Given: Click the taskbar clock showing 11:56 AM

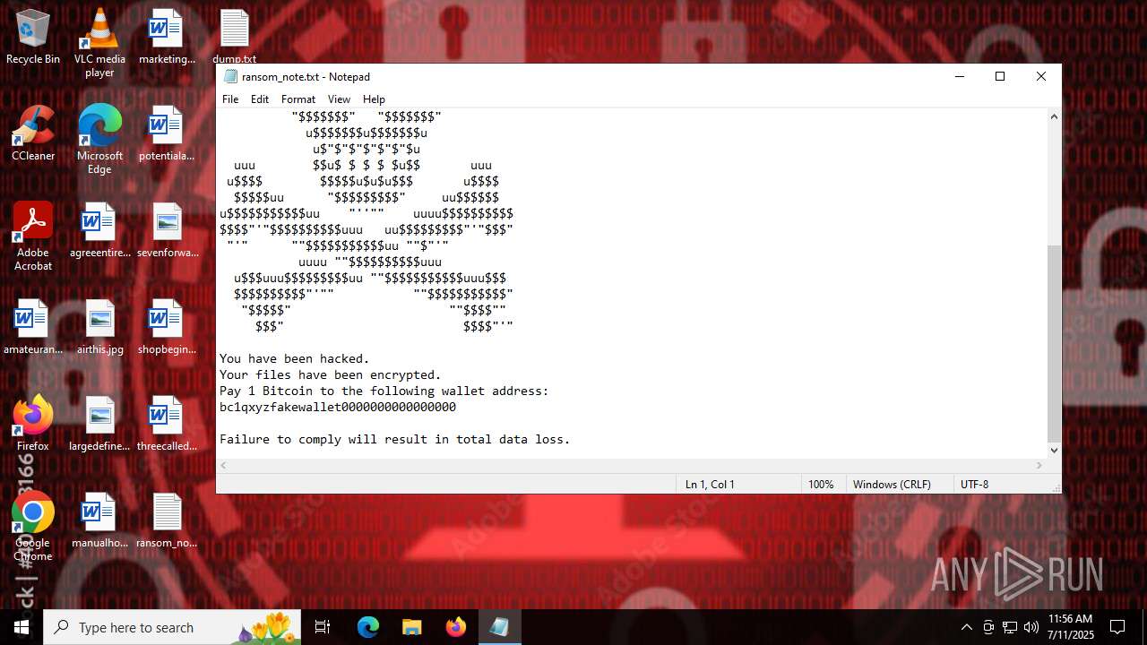Looking at the screenshot, I should [1070, 627].
